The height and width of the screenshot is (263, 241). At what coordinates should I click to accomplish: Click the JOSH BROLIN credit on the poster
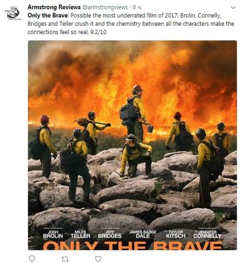[x=53, y=235]
